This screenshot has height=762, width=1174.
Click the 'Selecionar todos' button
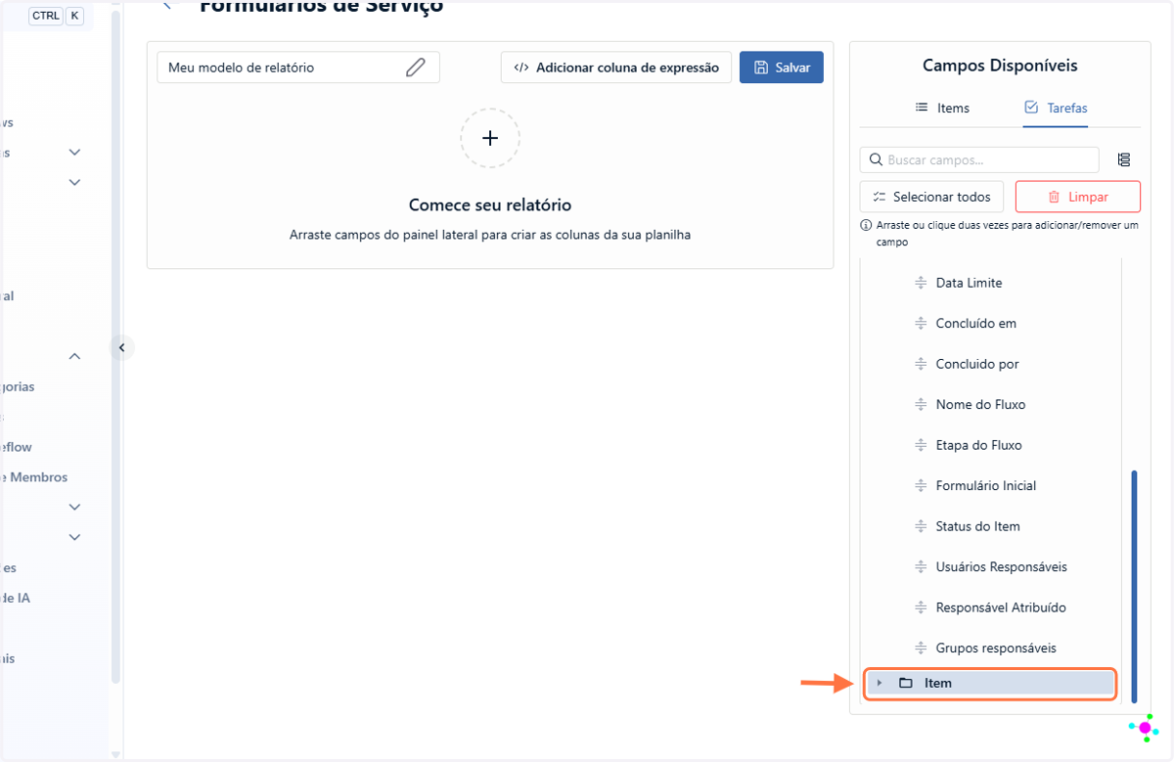click(x=931, y=197)
